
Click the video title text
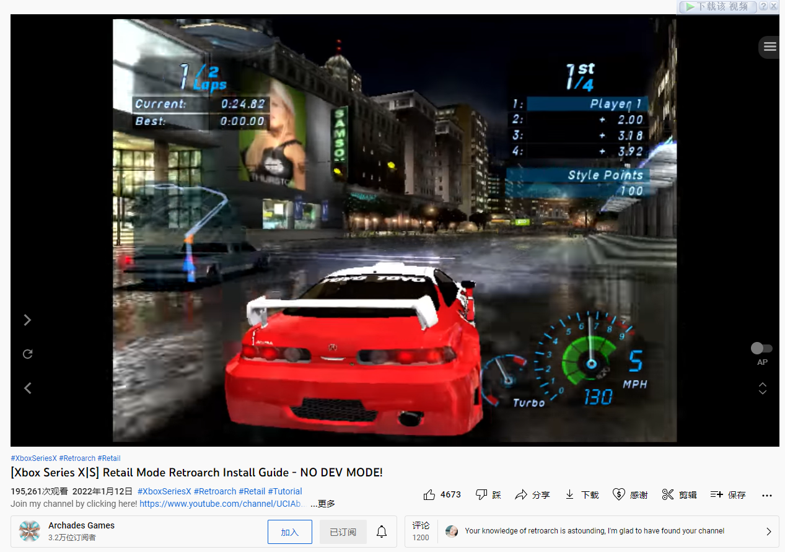point(196,473)
